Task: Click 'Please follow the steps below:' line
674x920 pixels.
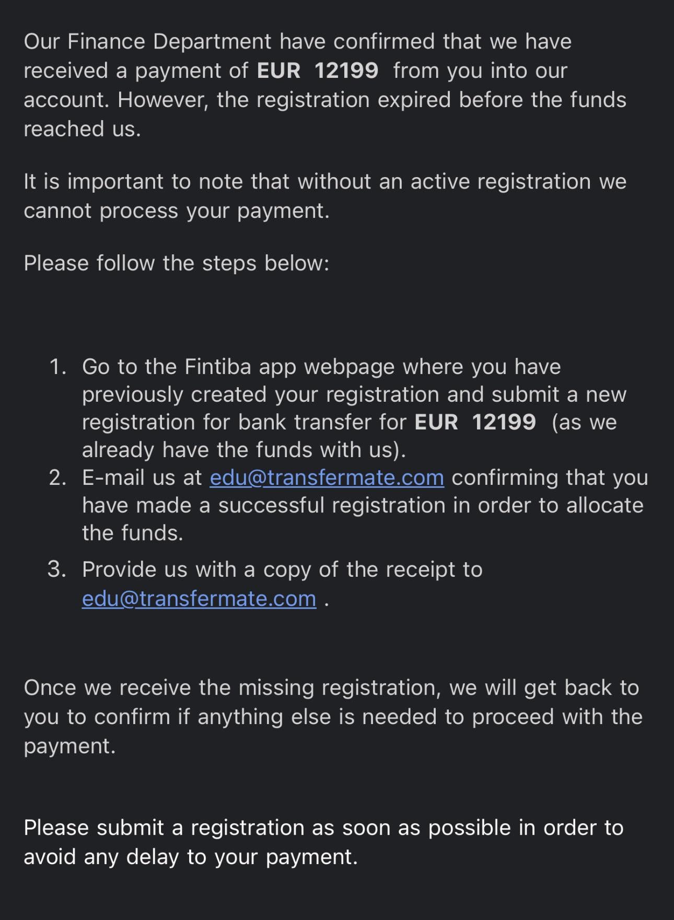Action: click(x=177, y=263)
